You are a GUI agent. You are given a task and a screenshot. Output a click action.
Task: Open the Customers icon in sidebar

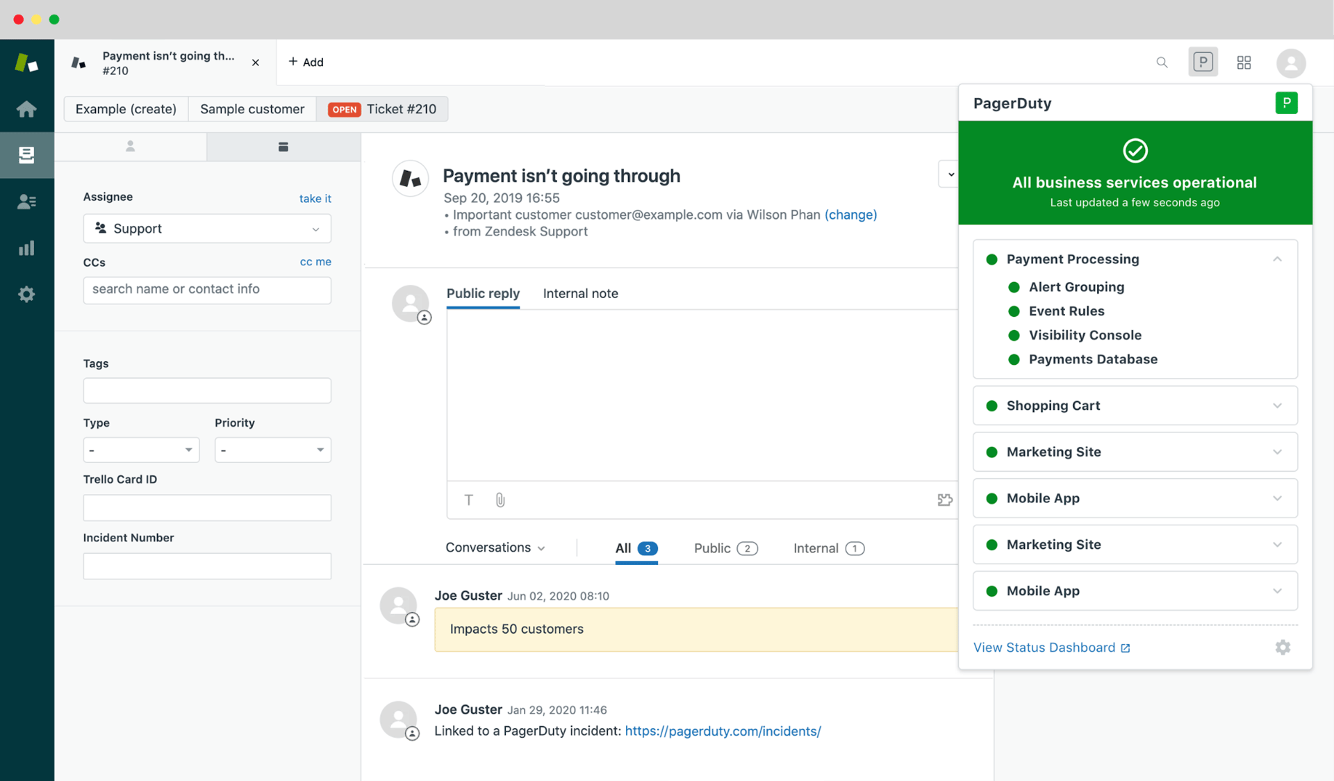(x=26, y=202)
